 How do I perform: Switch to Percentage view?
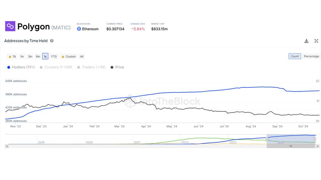[311, 56]
